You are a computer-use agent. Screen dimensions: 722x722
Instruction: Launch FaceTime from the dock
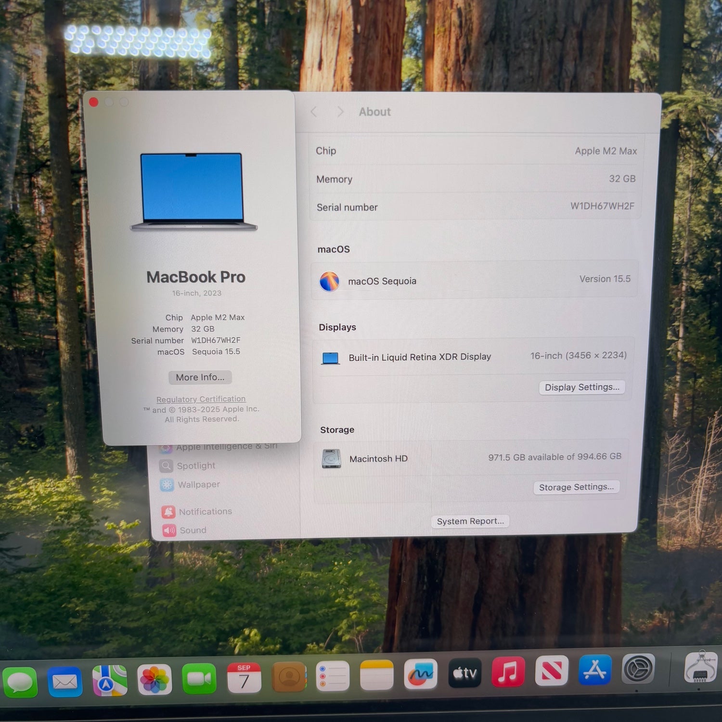coord(199,678)
